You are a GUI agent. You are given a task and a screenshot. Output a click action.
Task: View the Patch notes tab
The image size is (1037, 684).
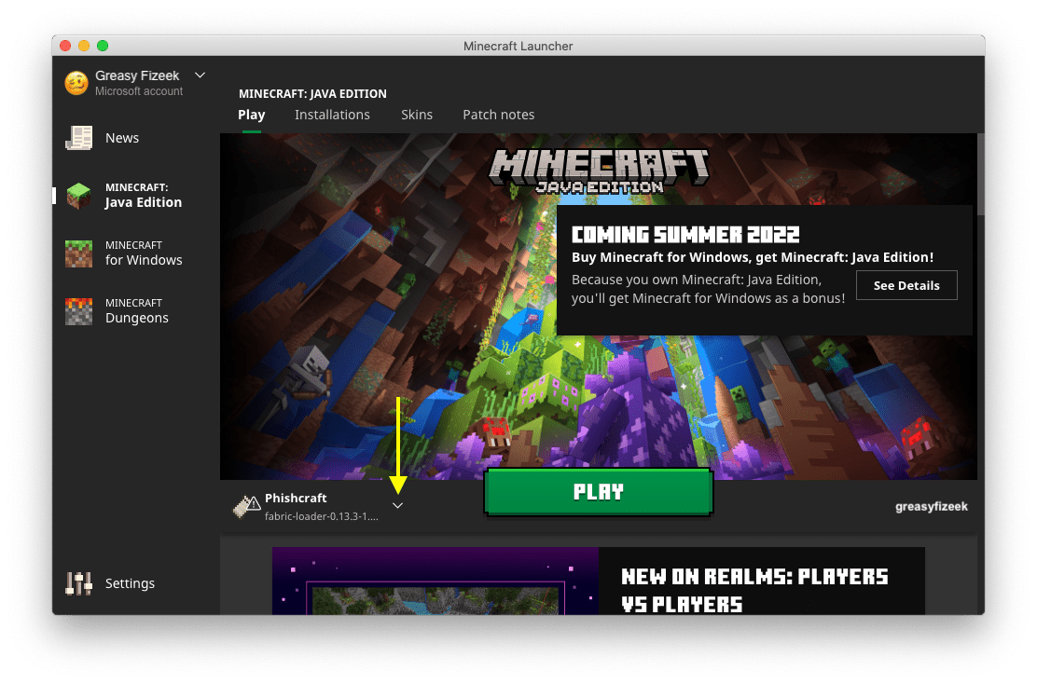tap(499, 115)
